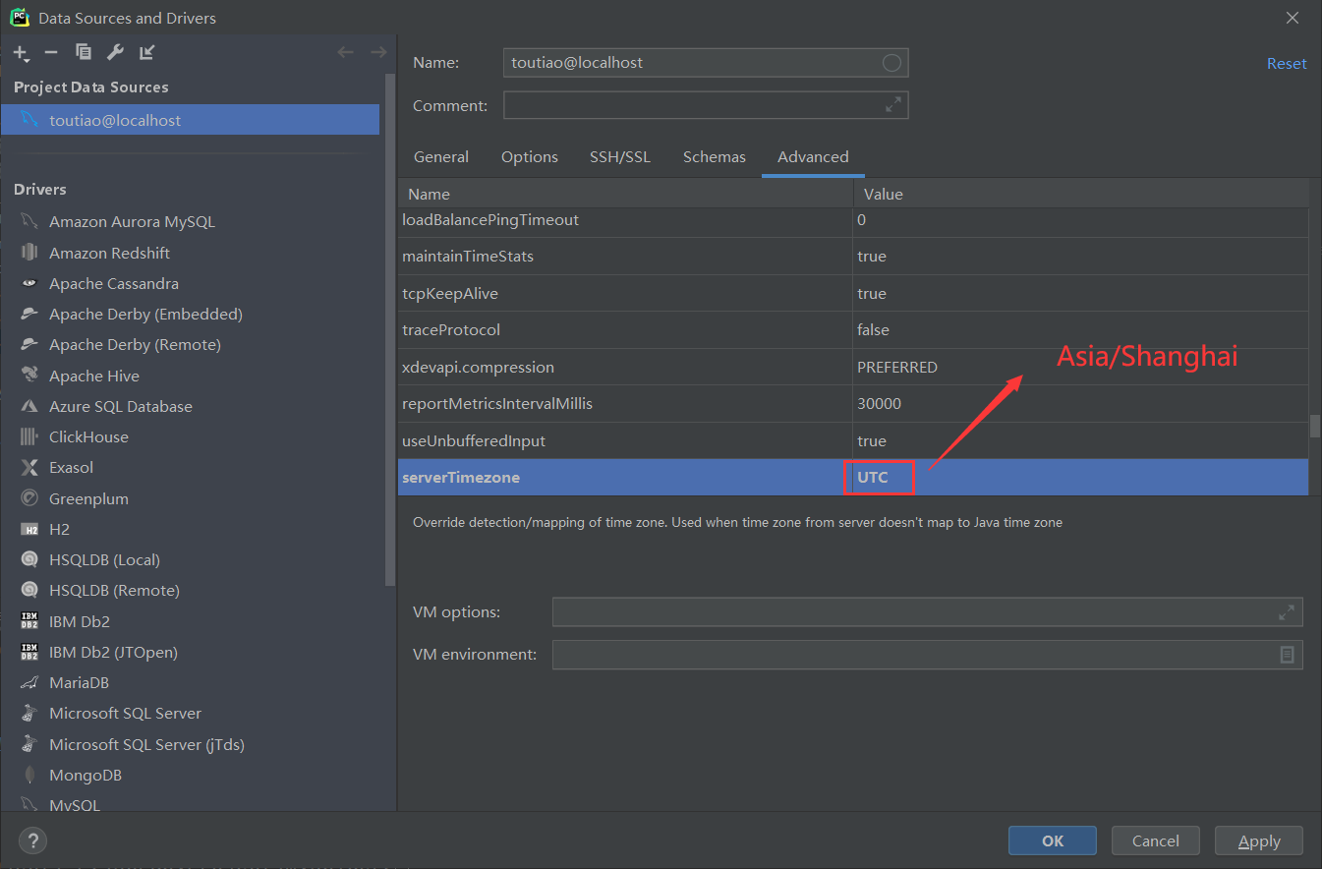
Task: Expand the Comment field with arrows icon
Action: coord(892,104)
